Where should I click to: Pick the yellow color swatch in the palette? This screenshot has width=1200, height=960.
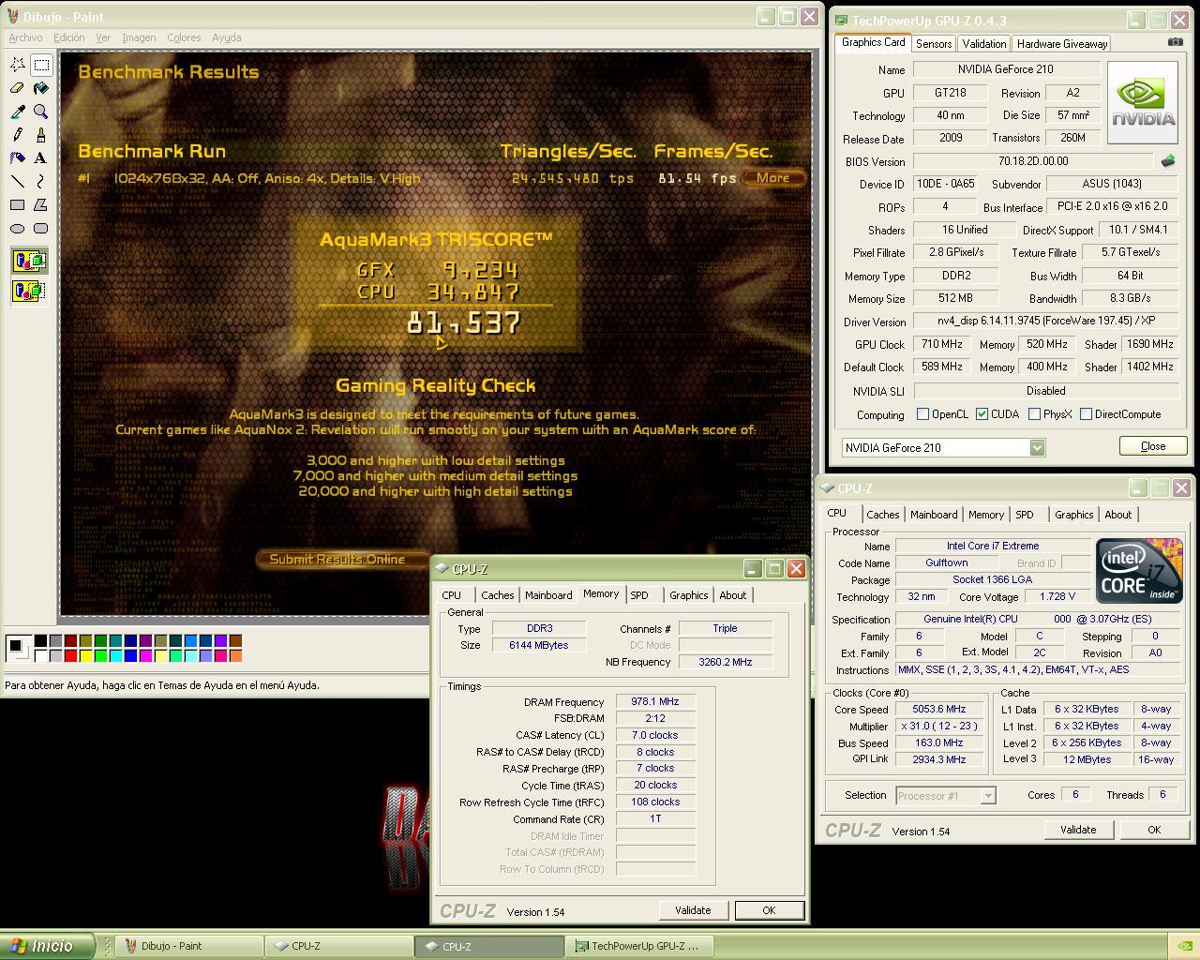click(86, 655)
